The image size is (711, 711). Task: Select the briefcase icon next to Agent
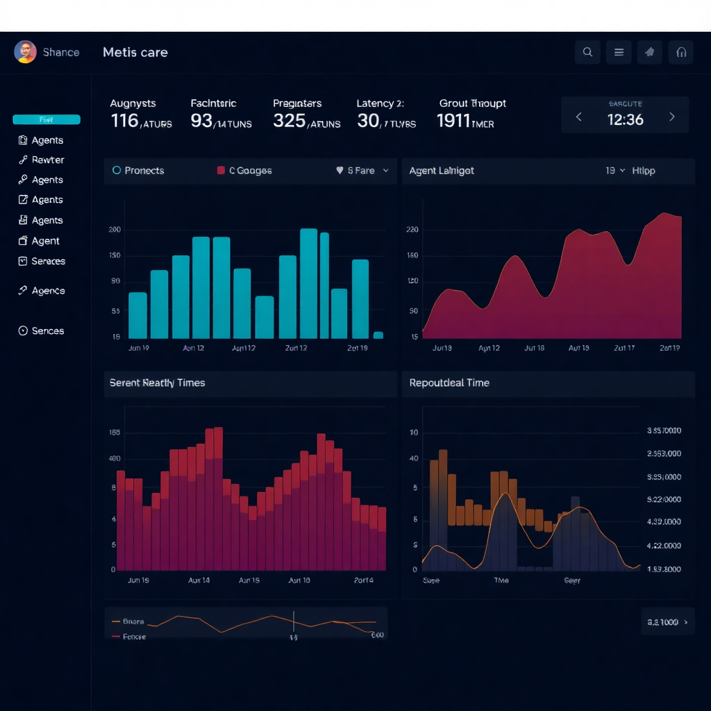click(x=22, y=240)
